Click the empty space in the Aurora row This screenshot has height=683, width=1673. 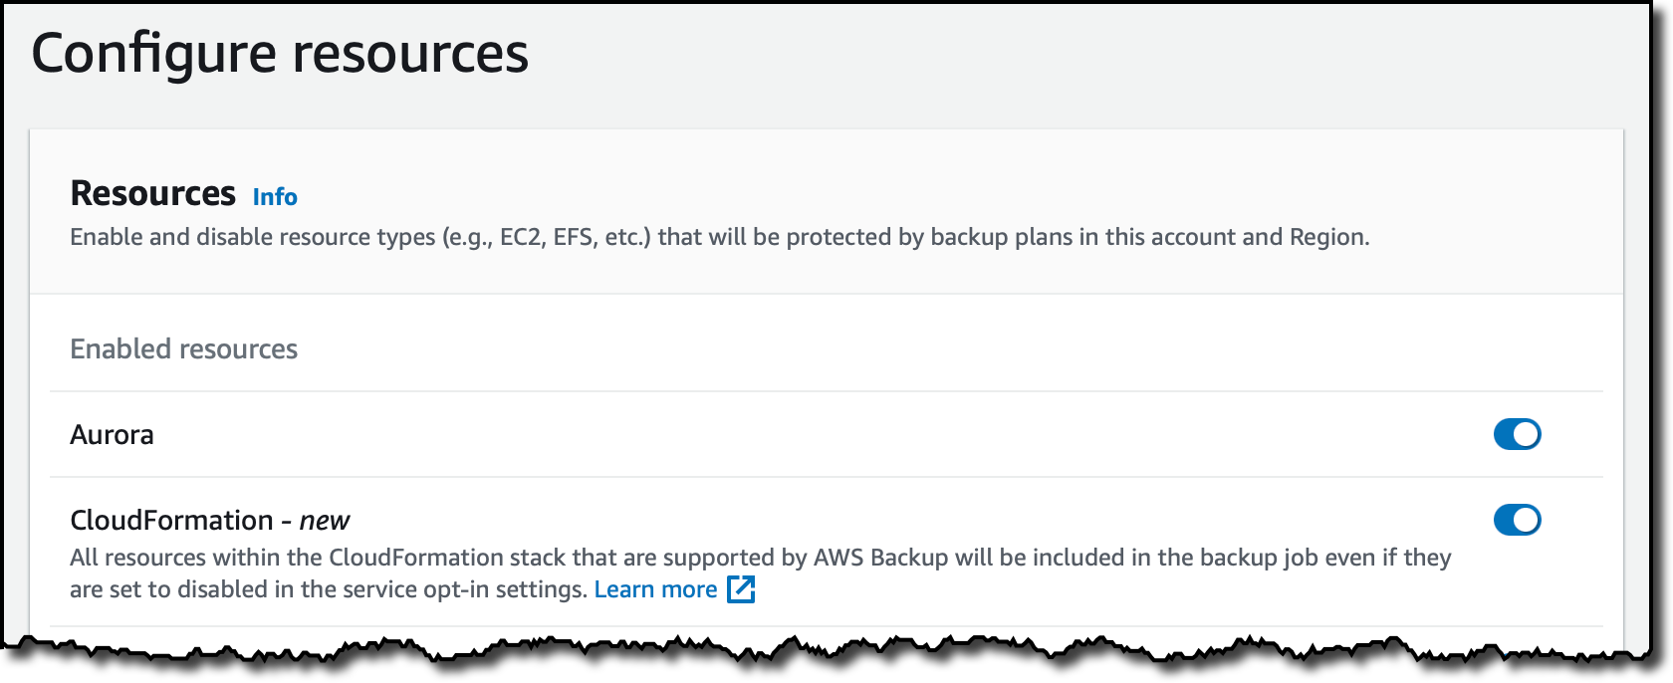coord(797,435)
